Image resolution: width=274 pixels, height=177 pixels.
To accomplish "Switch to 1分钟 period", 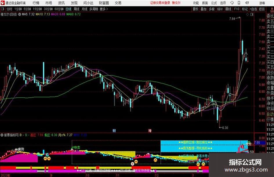I will click(18, 9).
